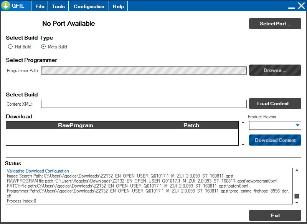Viewport: 307px width, 224px height.
Task: Click the Select Port button
Action: pos(275,24)
